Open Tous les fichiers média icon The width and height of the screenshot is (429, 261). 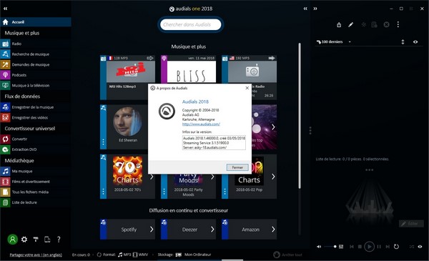[x=5, y=192]
